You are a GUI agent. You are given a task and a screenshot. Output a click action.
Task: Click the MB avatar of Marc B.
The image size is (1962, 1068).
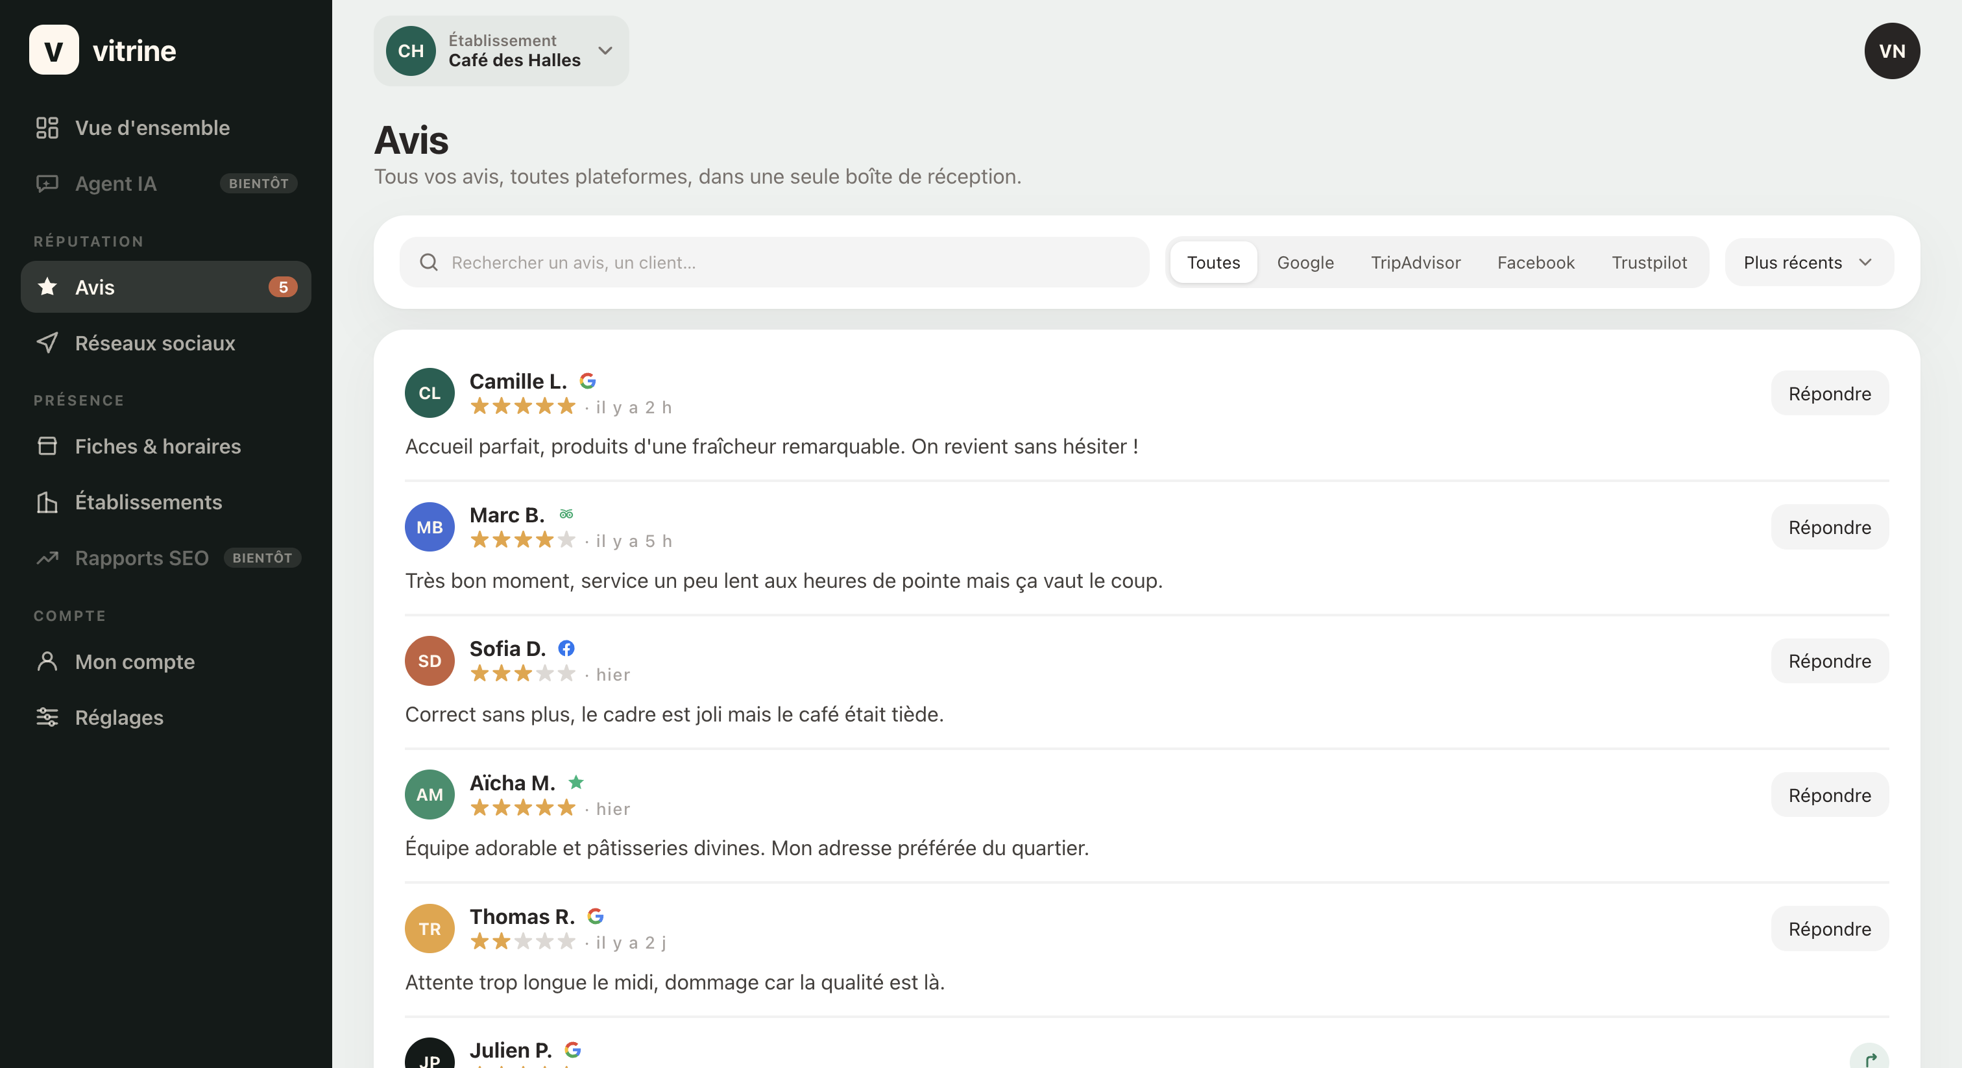430,527
